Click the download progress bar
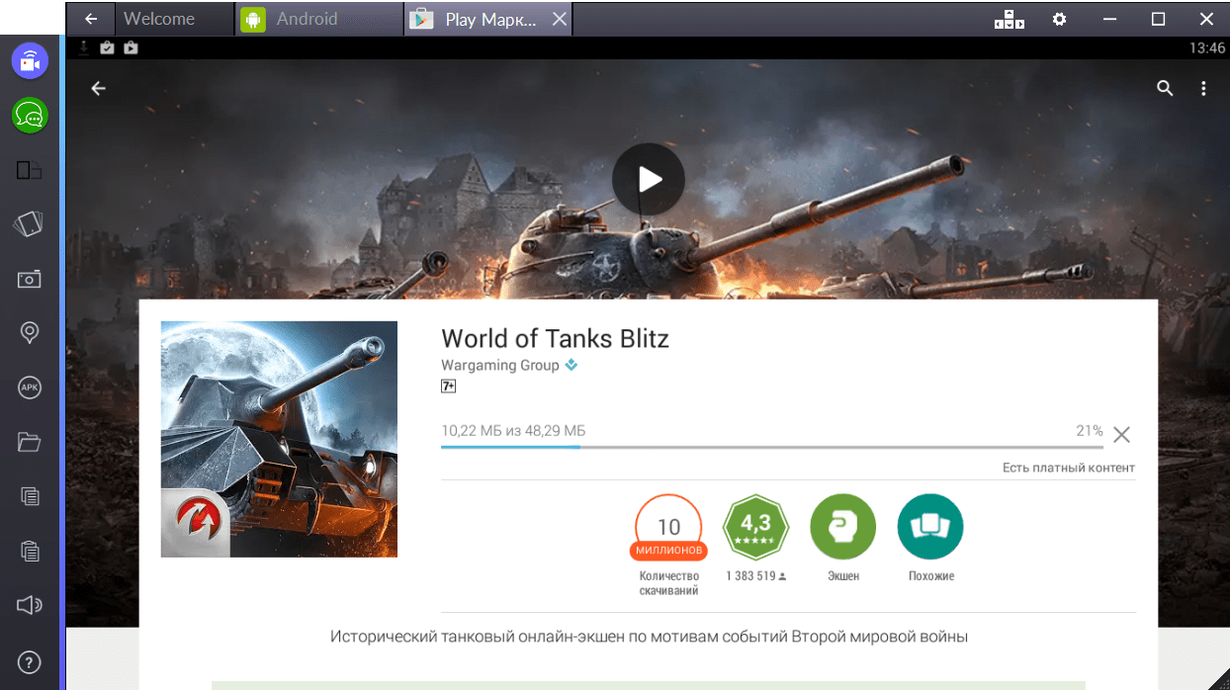Viewport: 1230px width, 690px height. [771, 447]
